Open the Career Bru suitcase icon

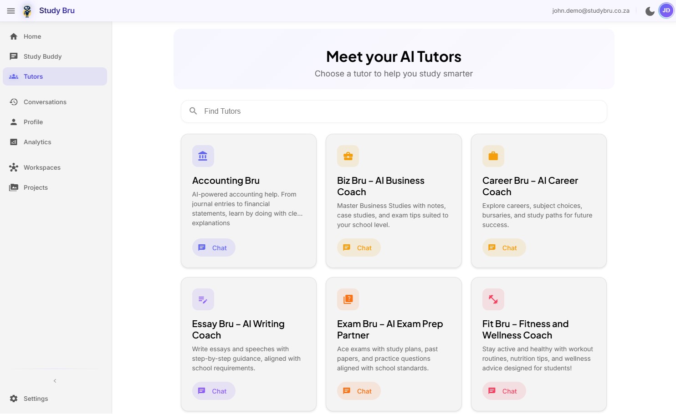493,156
